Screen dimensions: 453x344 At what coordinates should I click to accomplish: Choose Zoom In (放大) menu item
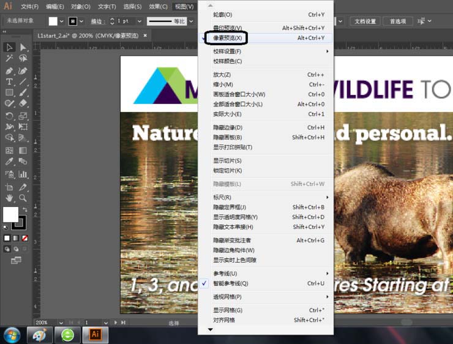[x=265, y=75]
